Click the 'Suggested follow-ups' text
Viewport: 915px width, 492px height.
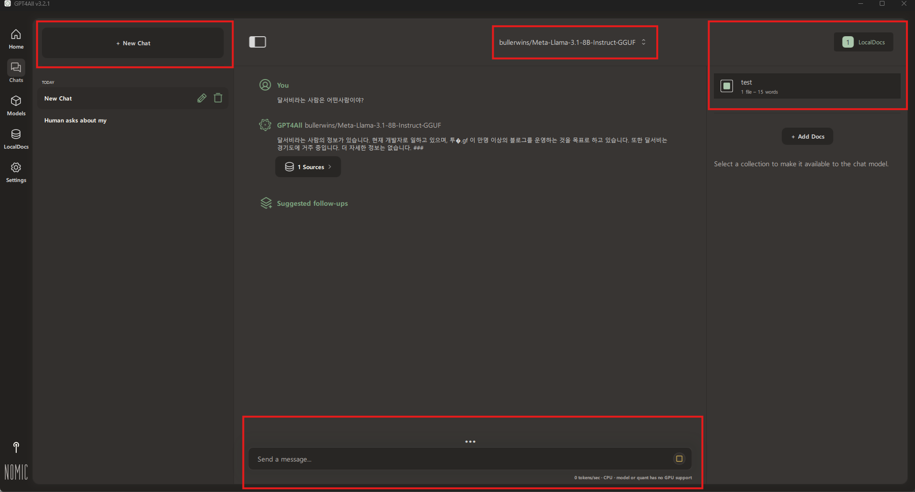point(313,203)
